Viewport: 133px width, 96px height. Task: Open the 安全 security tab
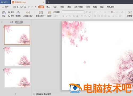pos(102,7)
